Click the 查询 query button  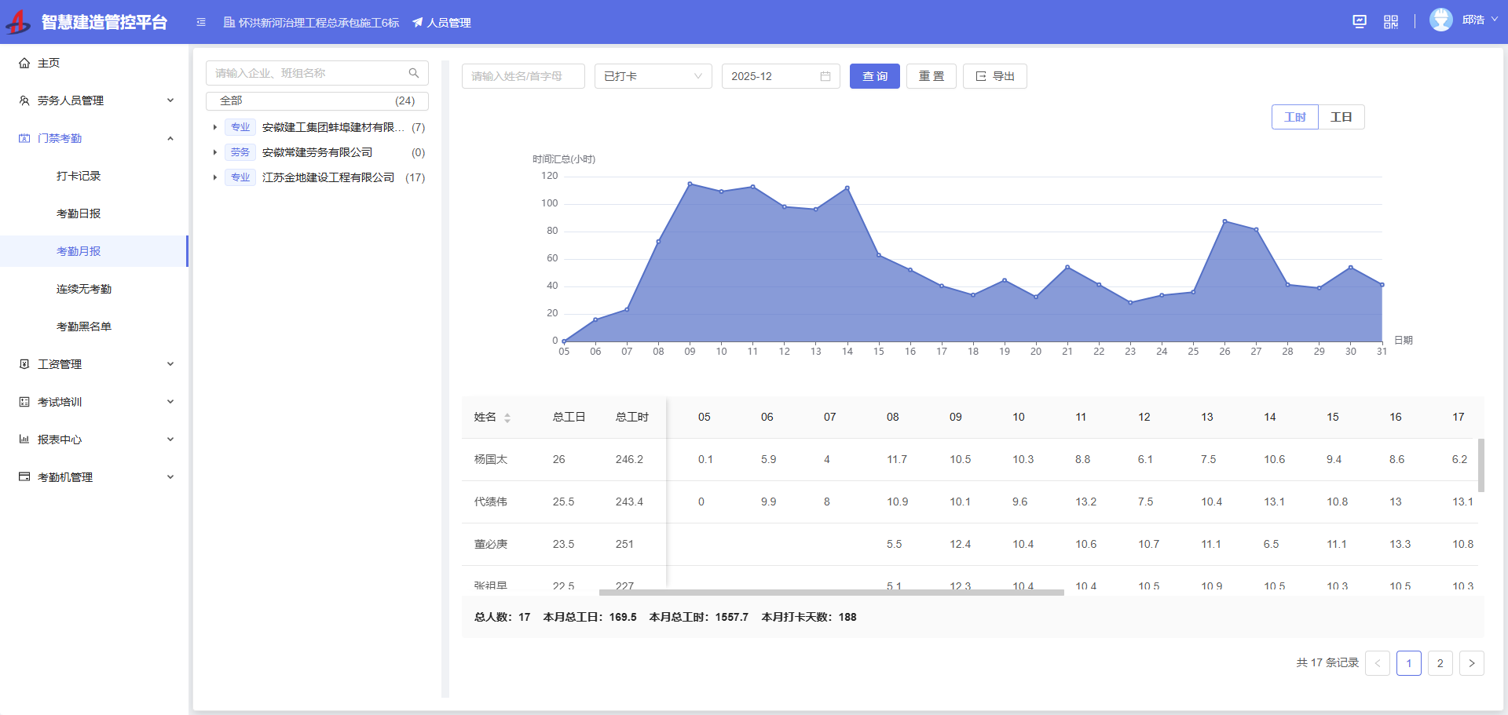click(874, 76)
